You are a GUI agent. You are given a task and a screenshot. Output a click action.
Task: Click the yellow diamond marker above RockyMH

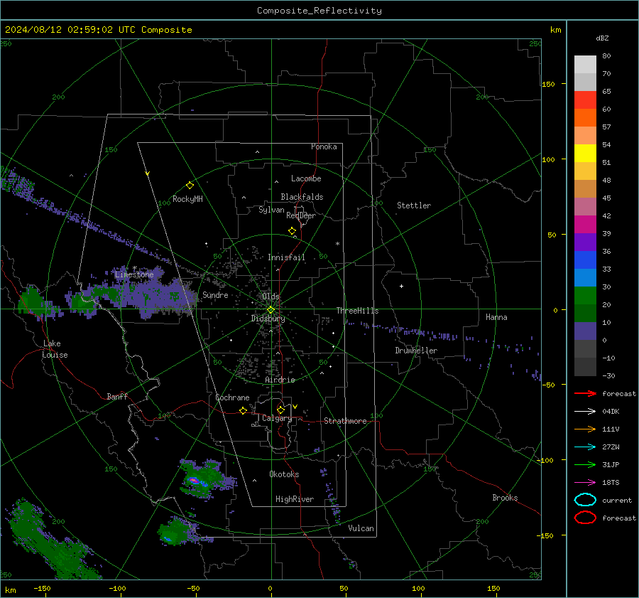click(x=190, y=186)
